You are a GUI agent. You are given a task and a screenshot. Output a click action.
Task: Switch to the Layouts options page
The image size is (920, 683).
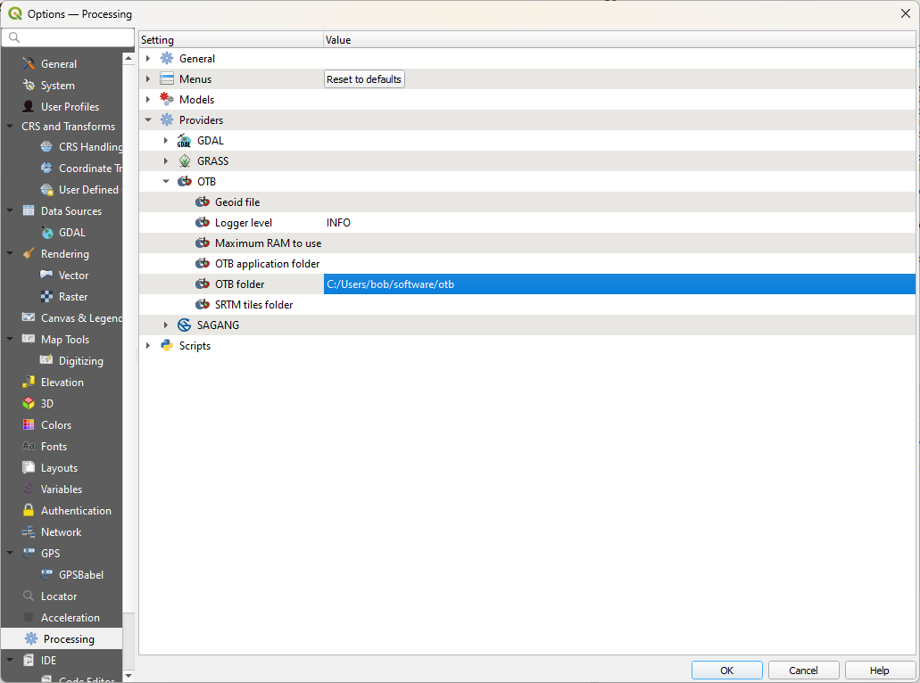[59, 468]
